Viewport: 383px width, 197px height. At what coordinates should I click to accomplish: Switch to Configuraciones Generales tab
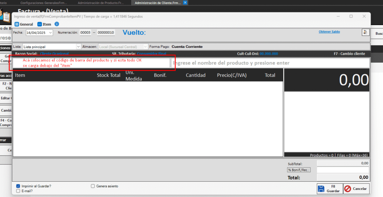click(43, 3)
